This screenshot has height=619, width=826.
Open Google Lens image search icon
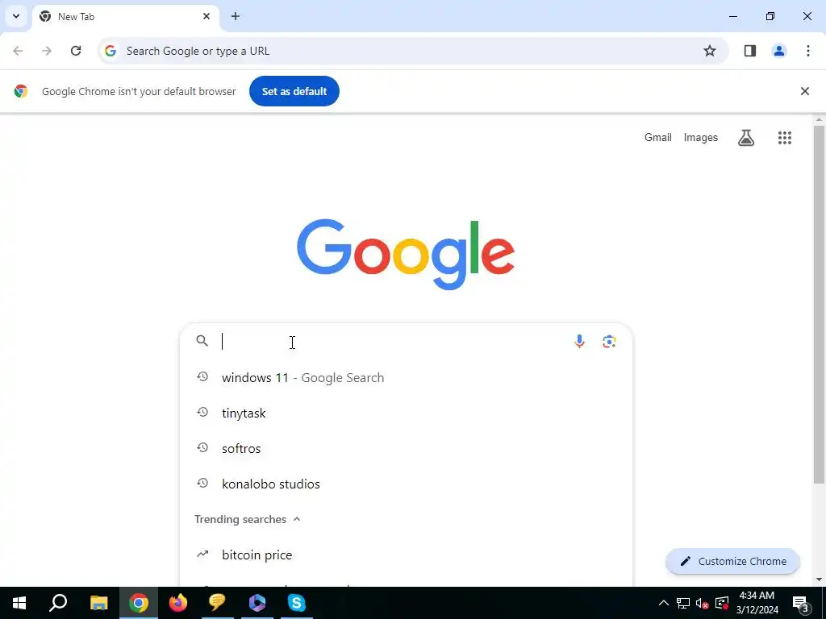609,342
